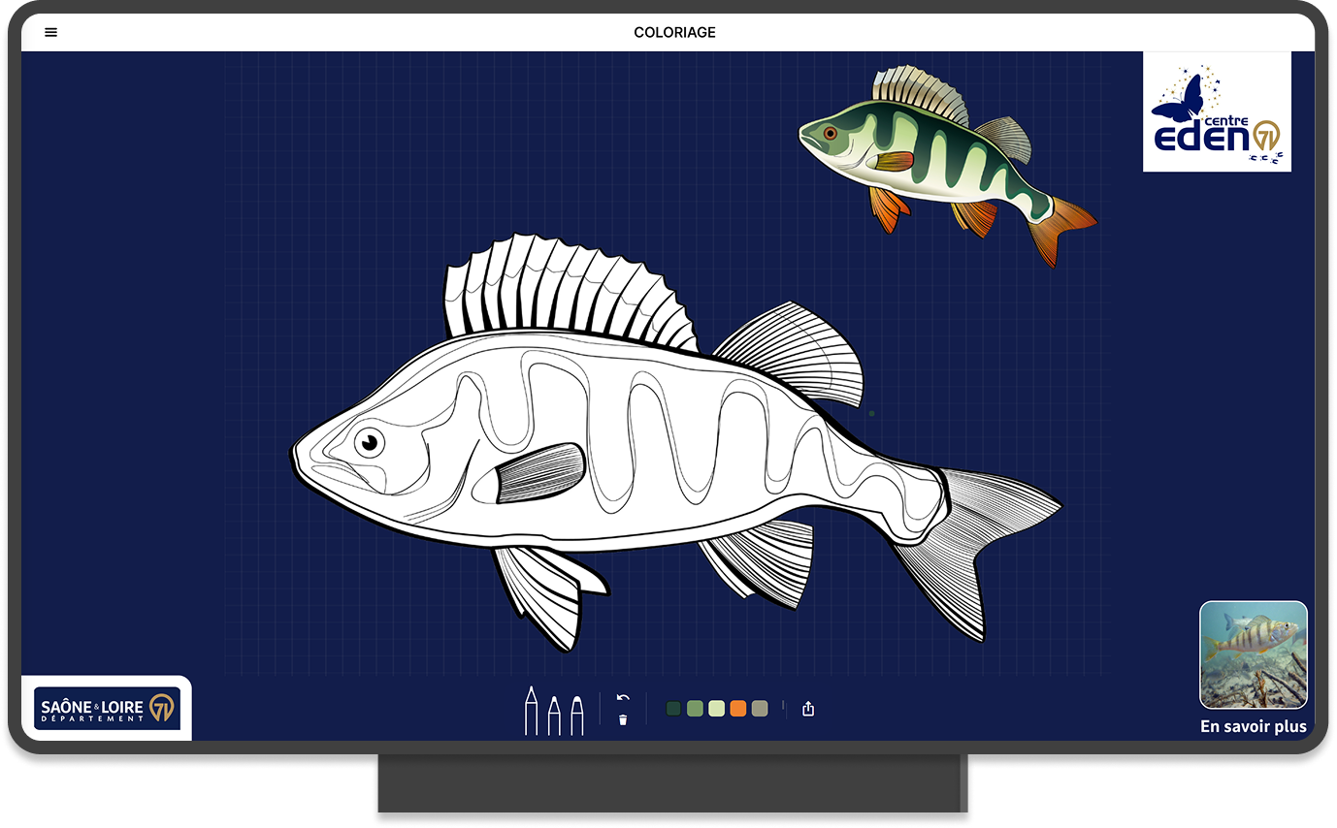Viewport: 1337px width, 828px height.
Task: Click the share/export icon
Action: point(808,709)
